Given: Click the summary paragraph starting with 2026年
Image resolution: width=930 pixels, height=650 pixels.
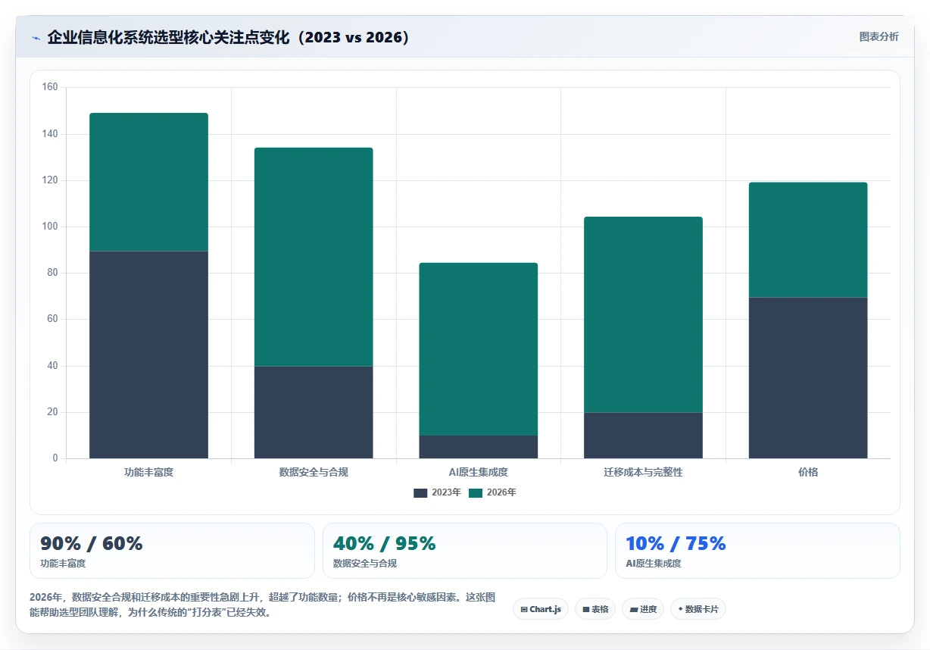Looking at the screenshot, I should coord(262,605).
